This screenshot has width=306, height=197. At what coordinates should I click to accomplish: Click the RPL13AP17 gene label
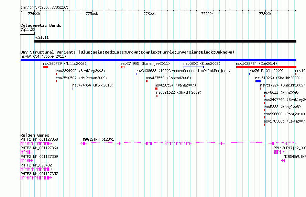[x=290, y=148]
